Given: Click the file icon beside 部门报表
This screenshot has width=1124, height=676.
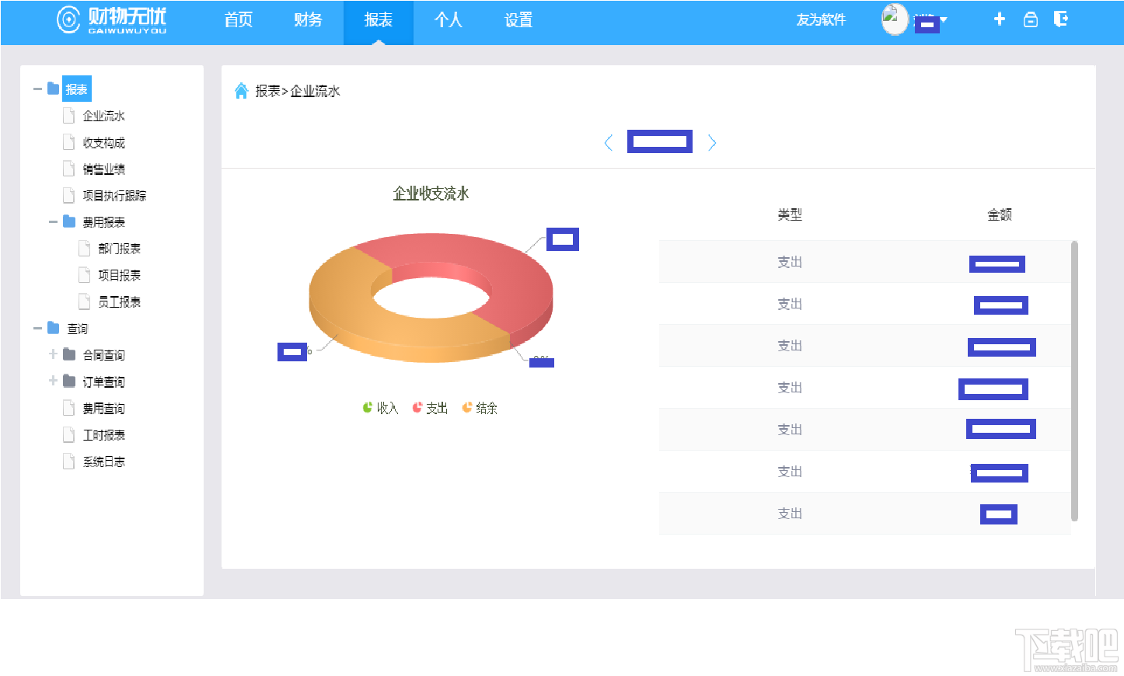Looking at the screenshot, I should (x=85, y=248).
